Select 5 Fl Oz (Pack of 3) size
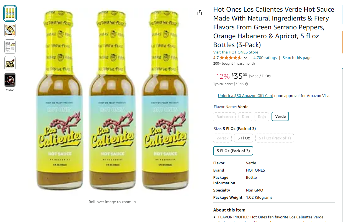343x222 pixels. 233,151
